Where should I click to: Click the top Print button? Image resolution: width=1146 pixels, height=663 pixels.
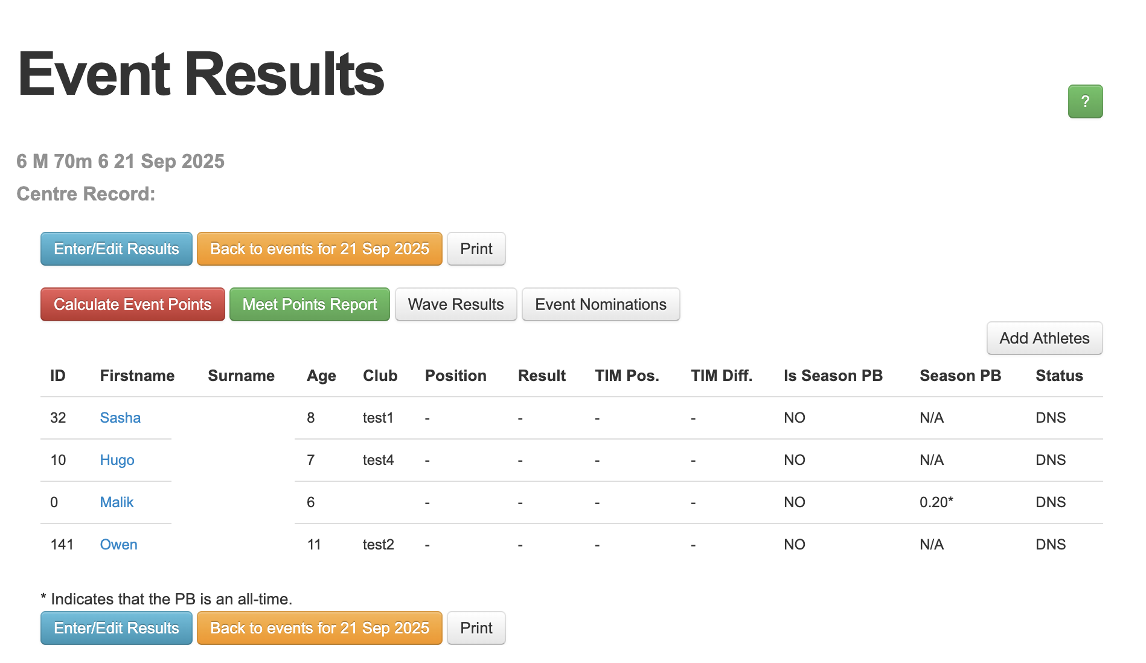(x=476, y=249)
